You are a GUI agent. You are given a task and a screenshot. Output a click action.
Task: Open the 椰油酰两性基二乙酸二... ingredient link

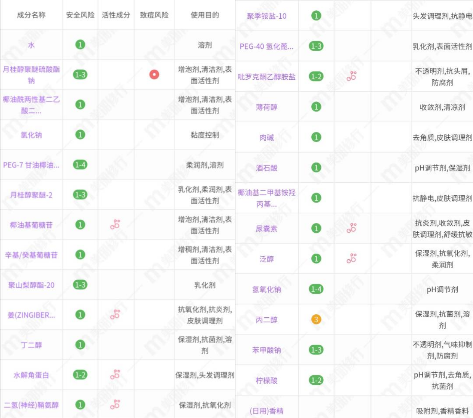31,105
